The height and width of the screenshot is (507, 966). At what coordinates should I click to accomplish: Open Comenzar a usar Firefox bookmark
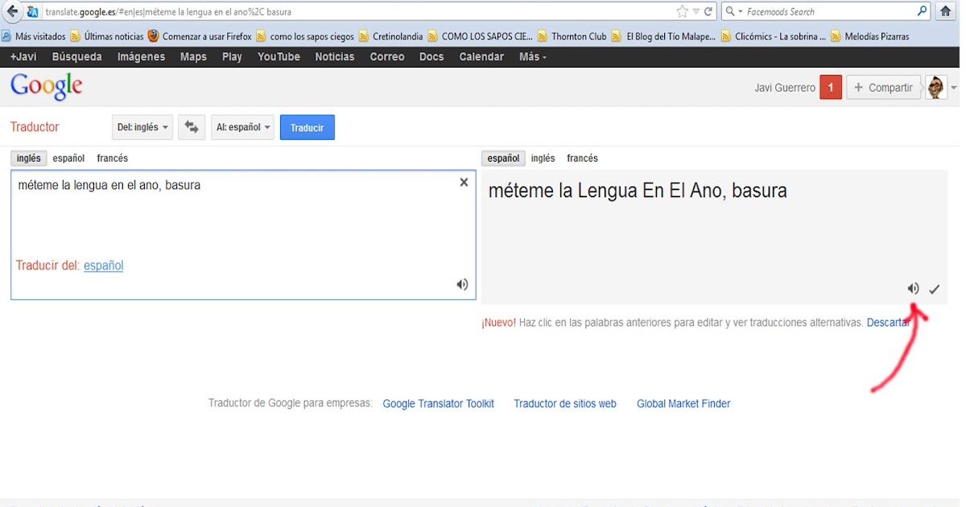coord(200,36)
